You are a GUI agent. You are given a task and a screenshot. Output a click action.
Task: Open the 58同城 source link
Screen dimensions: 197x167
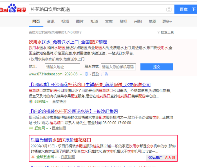40,101
